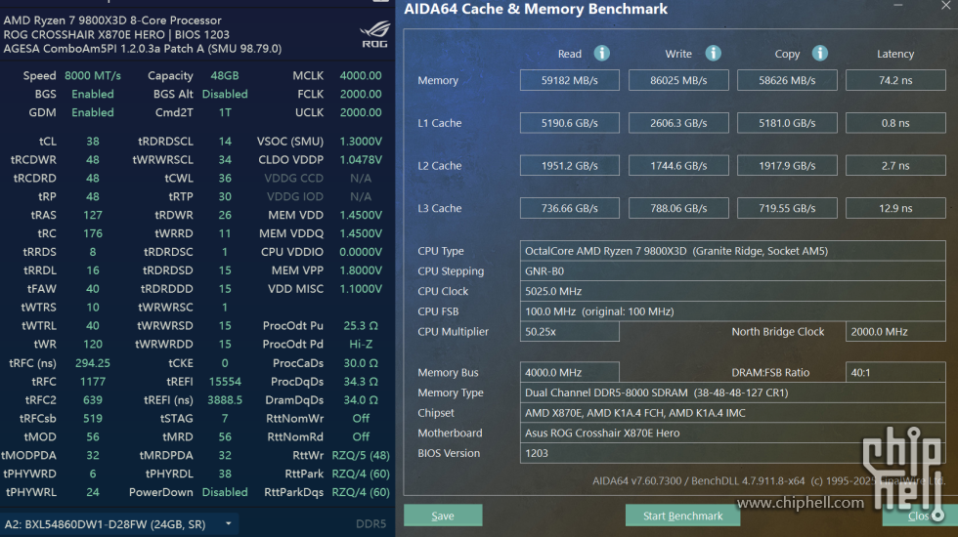Click the RttWr value RZQ/5 (48)

[361, 455]
